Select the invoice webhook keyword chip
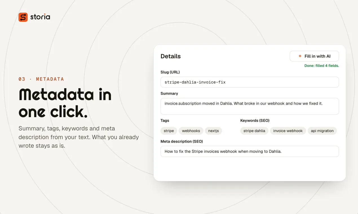This screenshot has height=214, width=358. (288, 131)
